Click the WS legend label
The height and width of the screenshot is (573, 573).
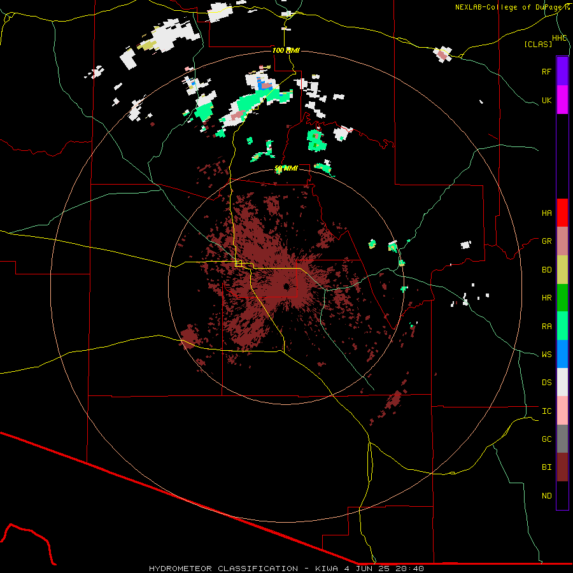pyautogui.click(x=546, y=354)
